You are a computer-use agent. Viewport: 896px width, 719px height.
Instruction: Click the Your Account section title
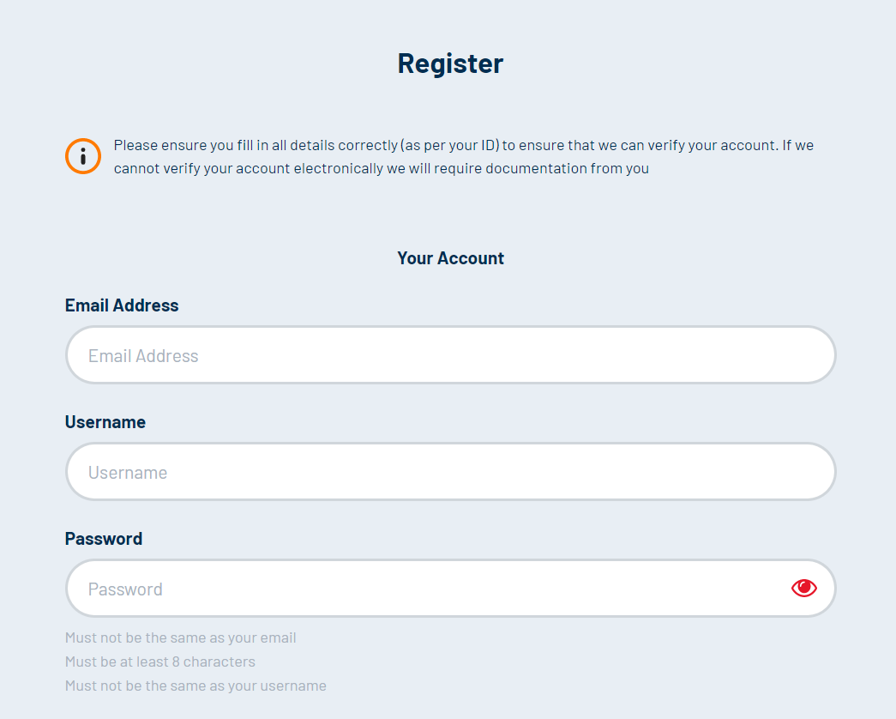tap(450, 258)
